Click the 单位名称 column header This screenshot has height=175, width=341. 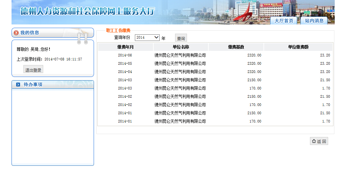[x=180, y=47]
